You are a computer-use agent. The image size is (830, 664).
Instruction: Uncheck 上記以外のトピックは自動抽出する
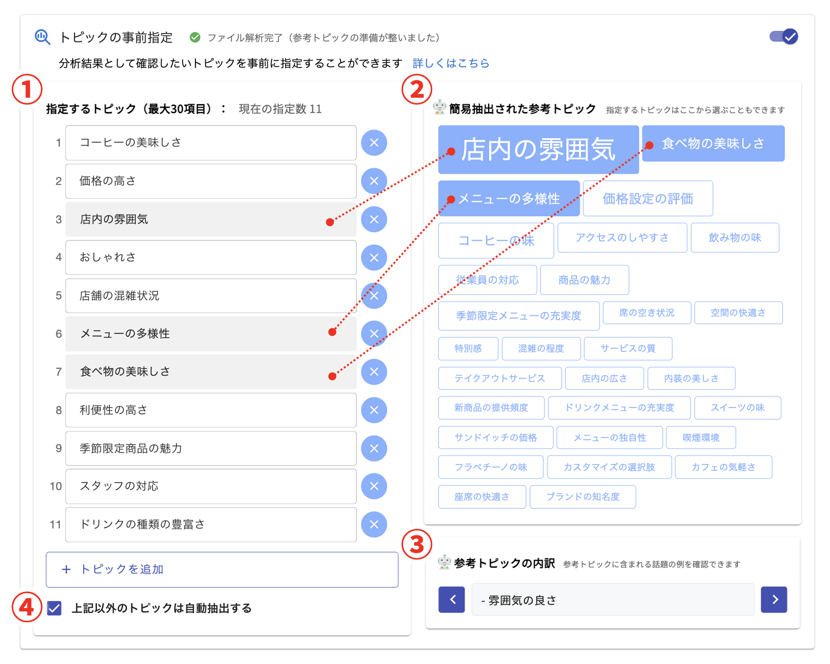(x=55, y=608)
